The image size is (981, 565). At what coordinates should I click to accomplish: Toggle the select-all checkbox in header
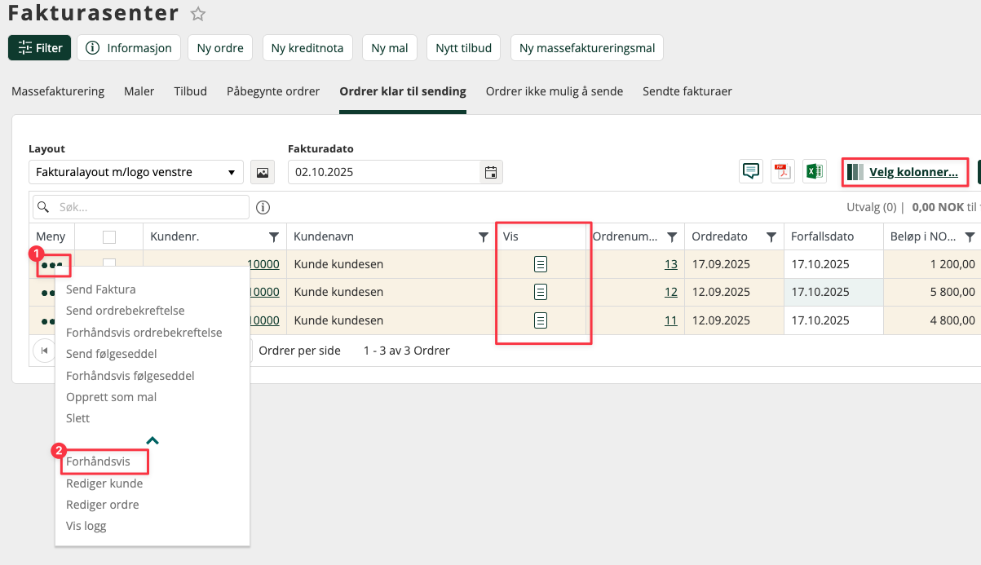pyautogui.click(x=109, y=237)
